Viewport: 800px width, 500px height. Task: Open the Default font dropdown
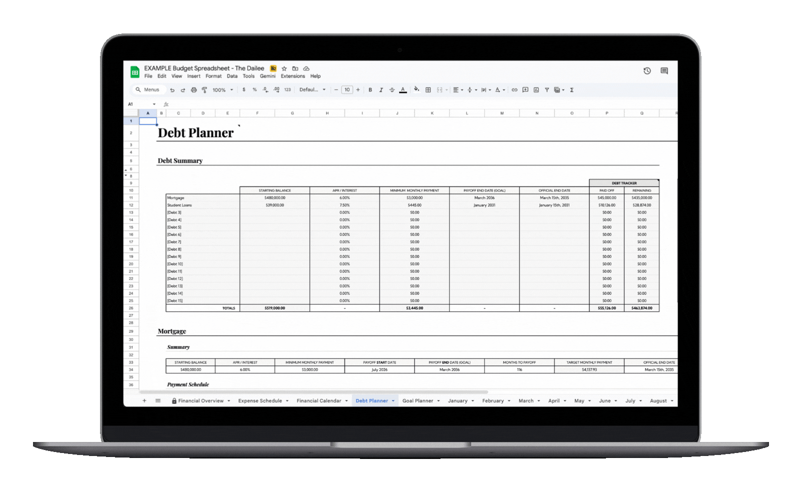[312, 90]
